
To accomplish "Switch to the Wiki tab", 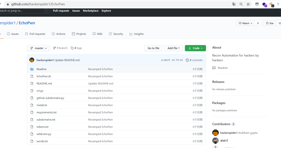I will 98,34.
